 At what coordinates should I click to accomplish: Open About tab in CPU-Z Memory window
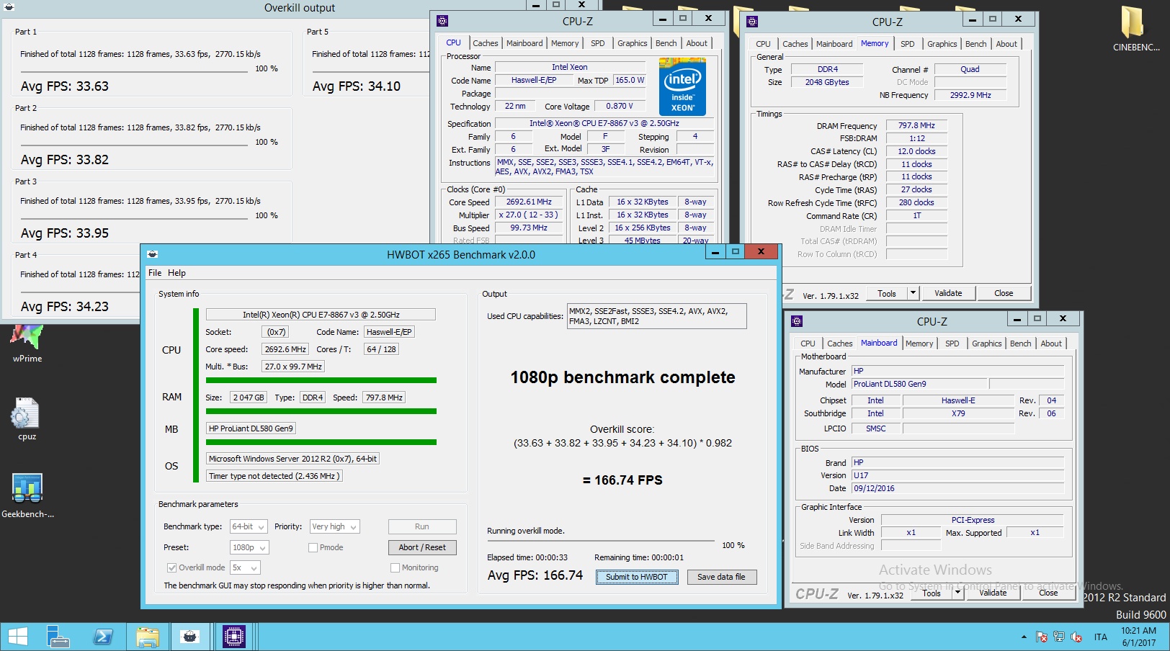(1006, 44)
